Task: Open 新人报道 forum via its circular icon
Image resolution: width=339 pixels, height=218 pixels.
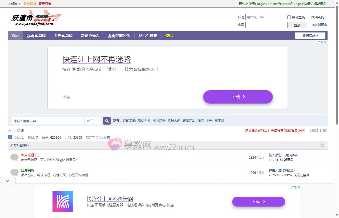Action: 14,157
